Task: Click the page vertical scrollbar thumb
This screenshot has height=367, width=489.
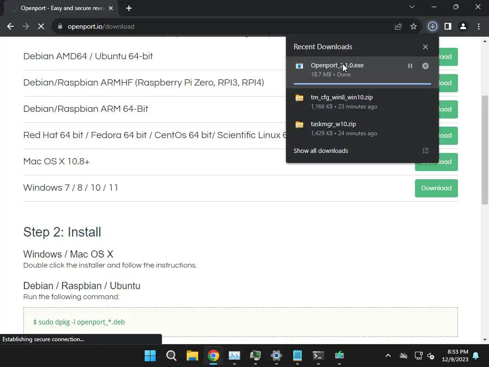Action: pos(485,150)
